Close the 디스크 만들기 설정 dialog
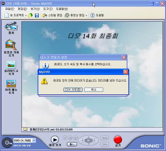The height and width of the screenshot is (151, 166). pos(124,58)
